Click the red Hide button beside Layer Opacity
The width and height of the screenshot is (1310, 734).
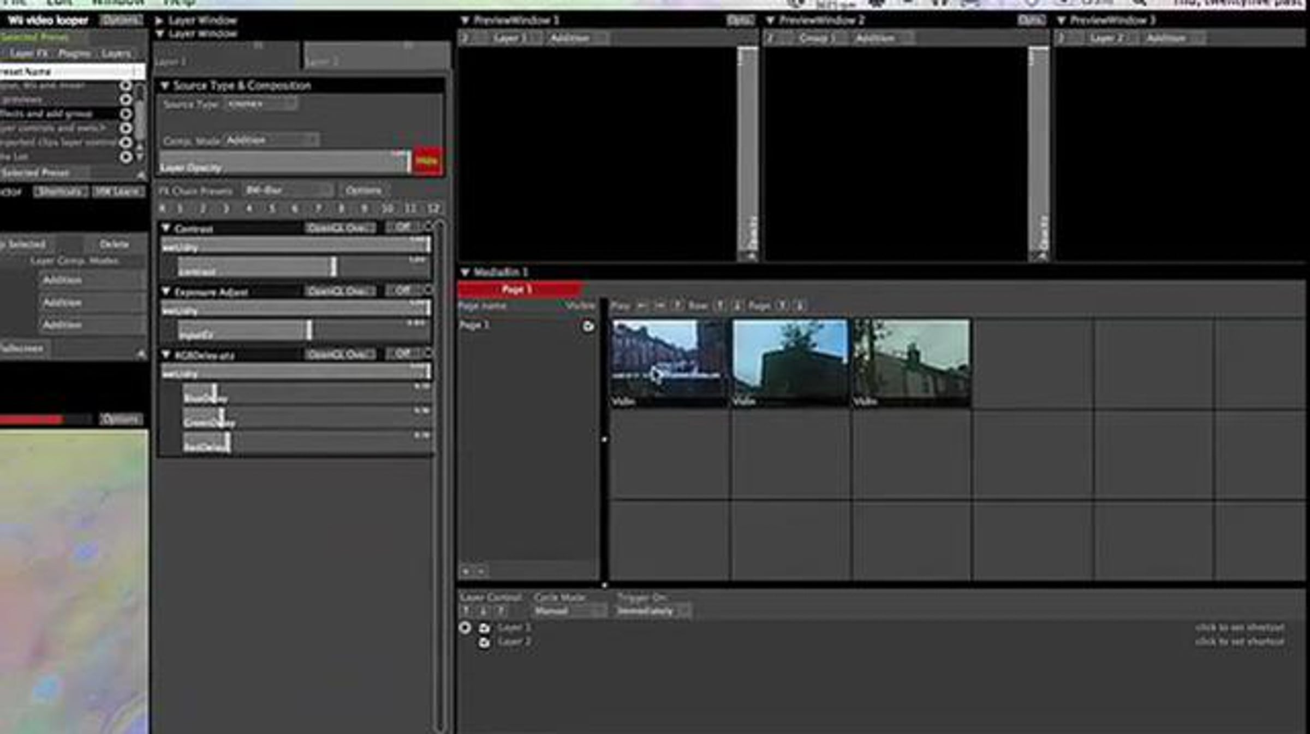point(427,161)
